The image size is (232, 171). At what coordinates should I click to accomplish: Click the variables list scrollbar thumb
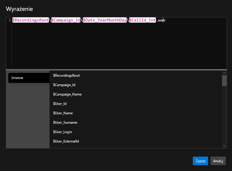(224, 81)
